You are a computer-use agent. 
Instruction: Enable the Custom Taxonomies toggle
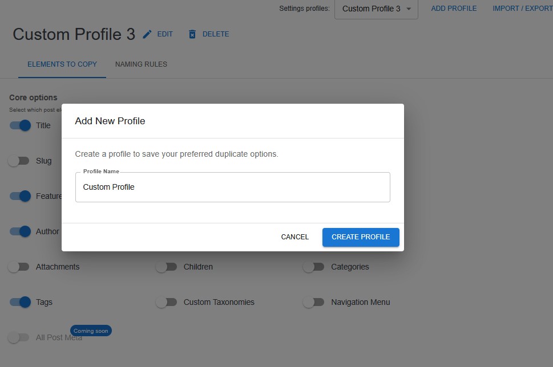[x=167, y=302]
